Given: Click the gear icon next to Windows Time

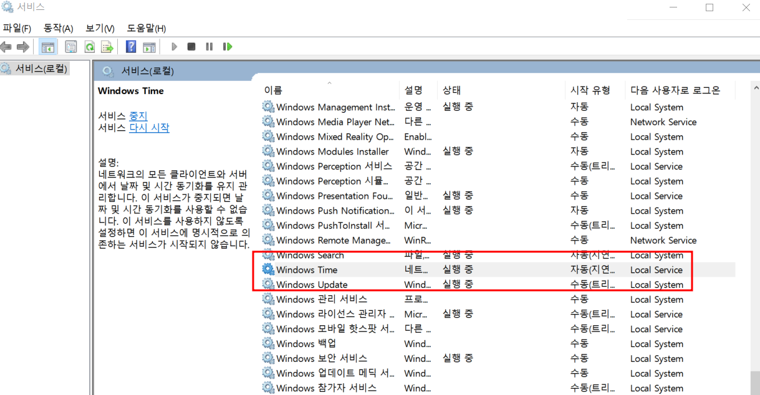Looking at the screenshot, I should coord(268,270).
